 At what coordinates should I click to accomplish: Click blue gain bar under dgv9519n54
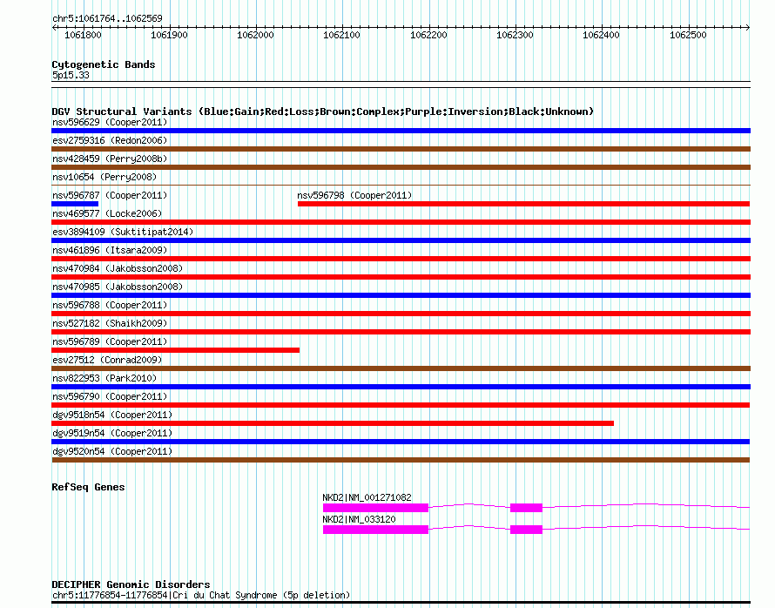point(401,442)
